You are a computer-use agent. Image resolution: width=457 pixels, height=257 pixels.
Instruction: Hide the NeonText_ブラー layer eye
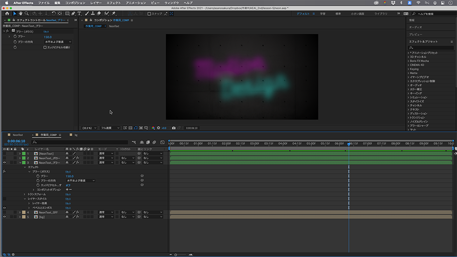coord(4,163)
